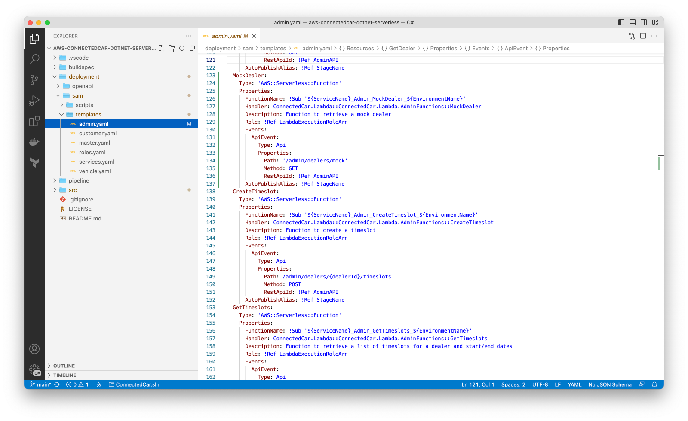Open notifications bell

654,384
